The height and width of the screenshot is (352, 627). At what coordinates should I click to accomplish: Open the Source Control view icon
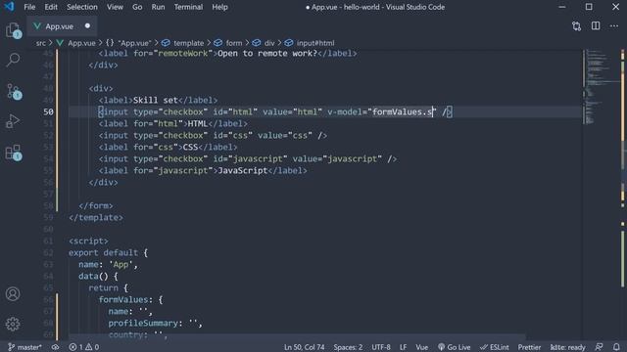coord(13,91)
